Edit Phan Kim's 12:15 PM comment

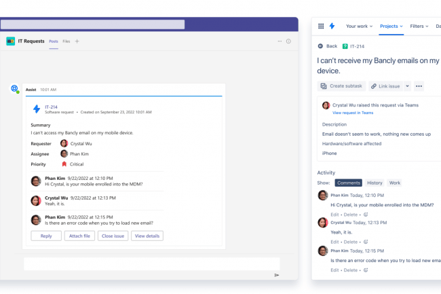334,270
